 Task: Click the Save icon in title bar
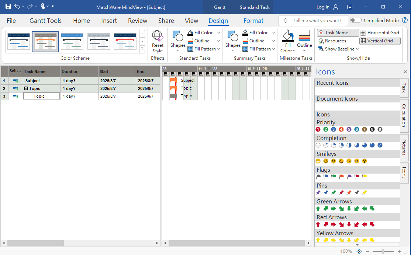coord(8,7)
